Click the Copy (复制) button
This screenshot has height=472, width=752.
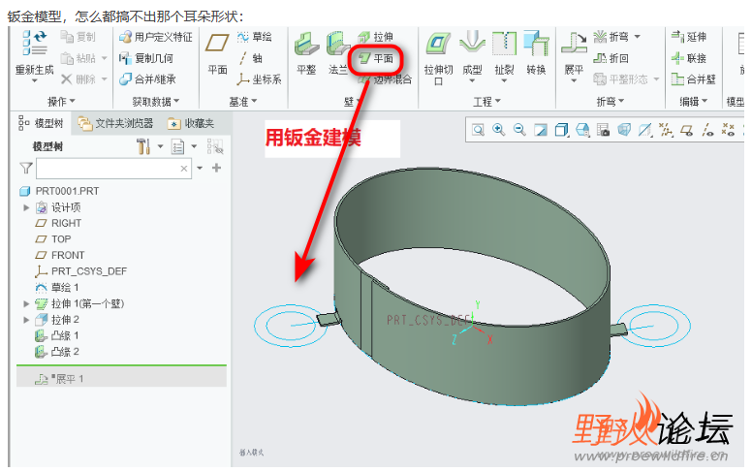78,37
